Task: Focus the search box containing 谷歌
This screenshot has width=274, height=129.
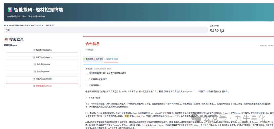Action: click(x=106, y=30)
